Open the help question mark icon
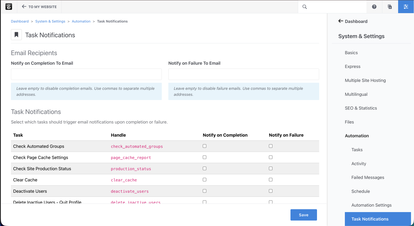 (x=374, y=7)
